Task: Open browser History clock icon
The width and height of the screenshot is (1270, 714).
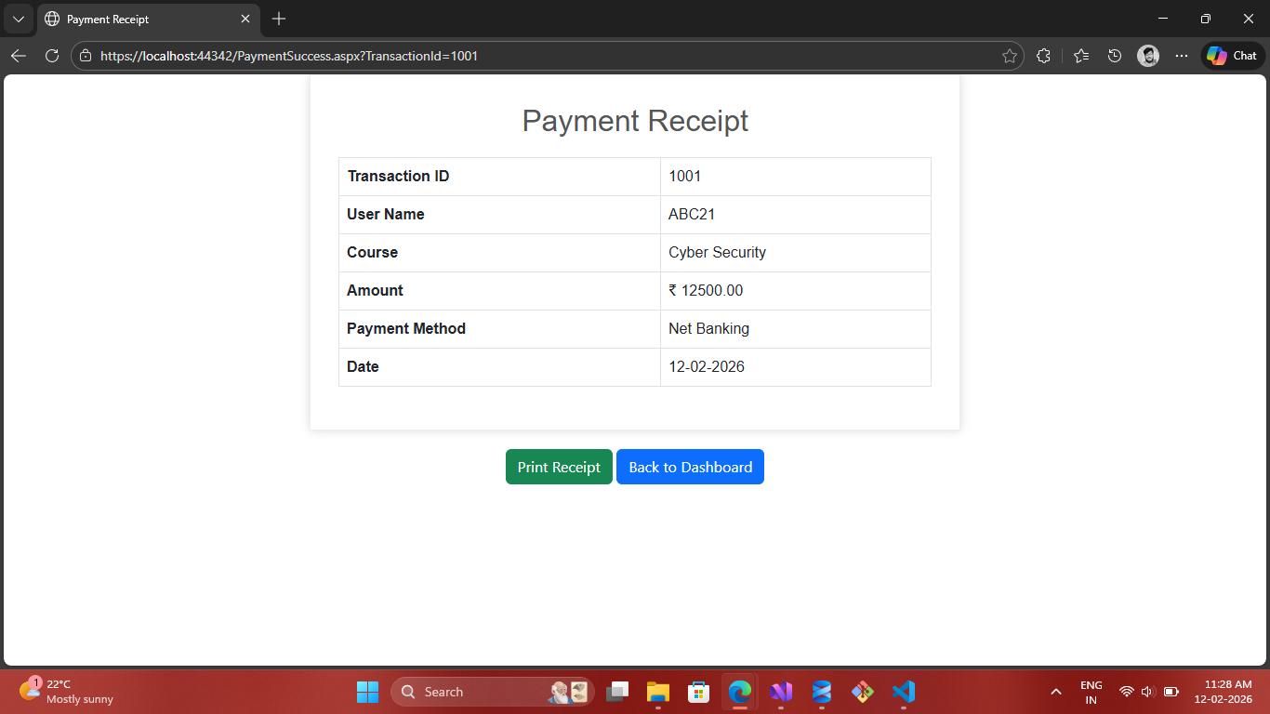Action: [x=1115, y=56]
